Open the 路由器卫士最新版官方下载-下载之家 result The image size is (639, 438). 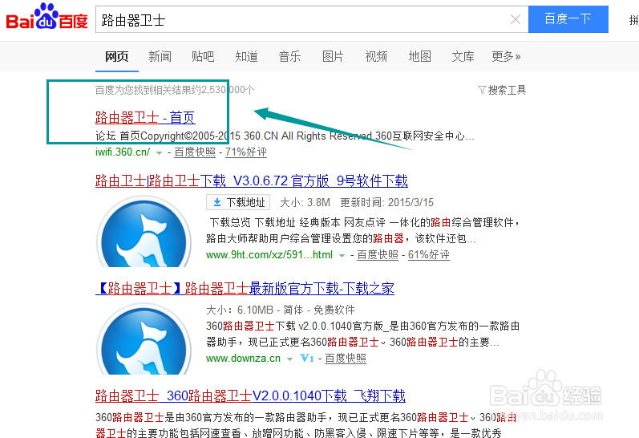245,288
